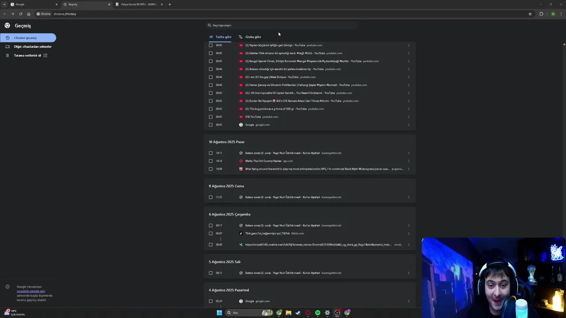
Task: Click the YouTube favicon of 'Meet Enrique' entry
Action: (241, 77)
